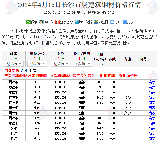Open the 品名 请筛选 dropdown

[14, 64]
